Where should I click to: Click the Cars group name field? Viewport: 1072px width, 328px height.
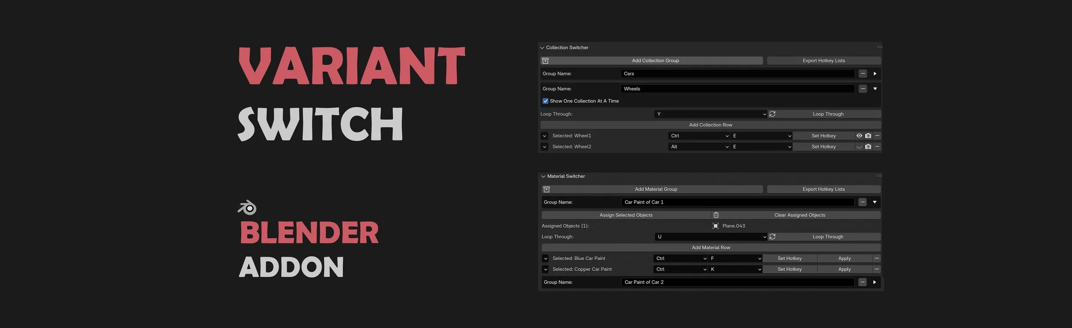pos(738,74)
